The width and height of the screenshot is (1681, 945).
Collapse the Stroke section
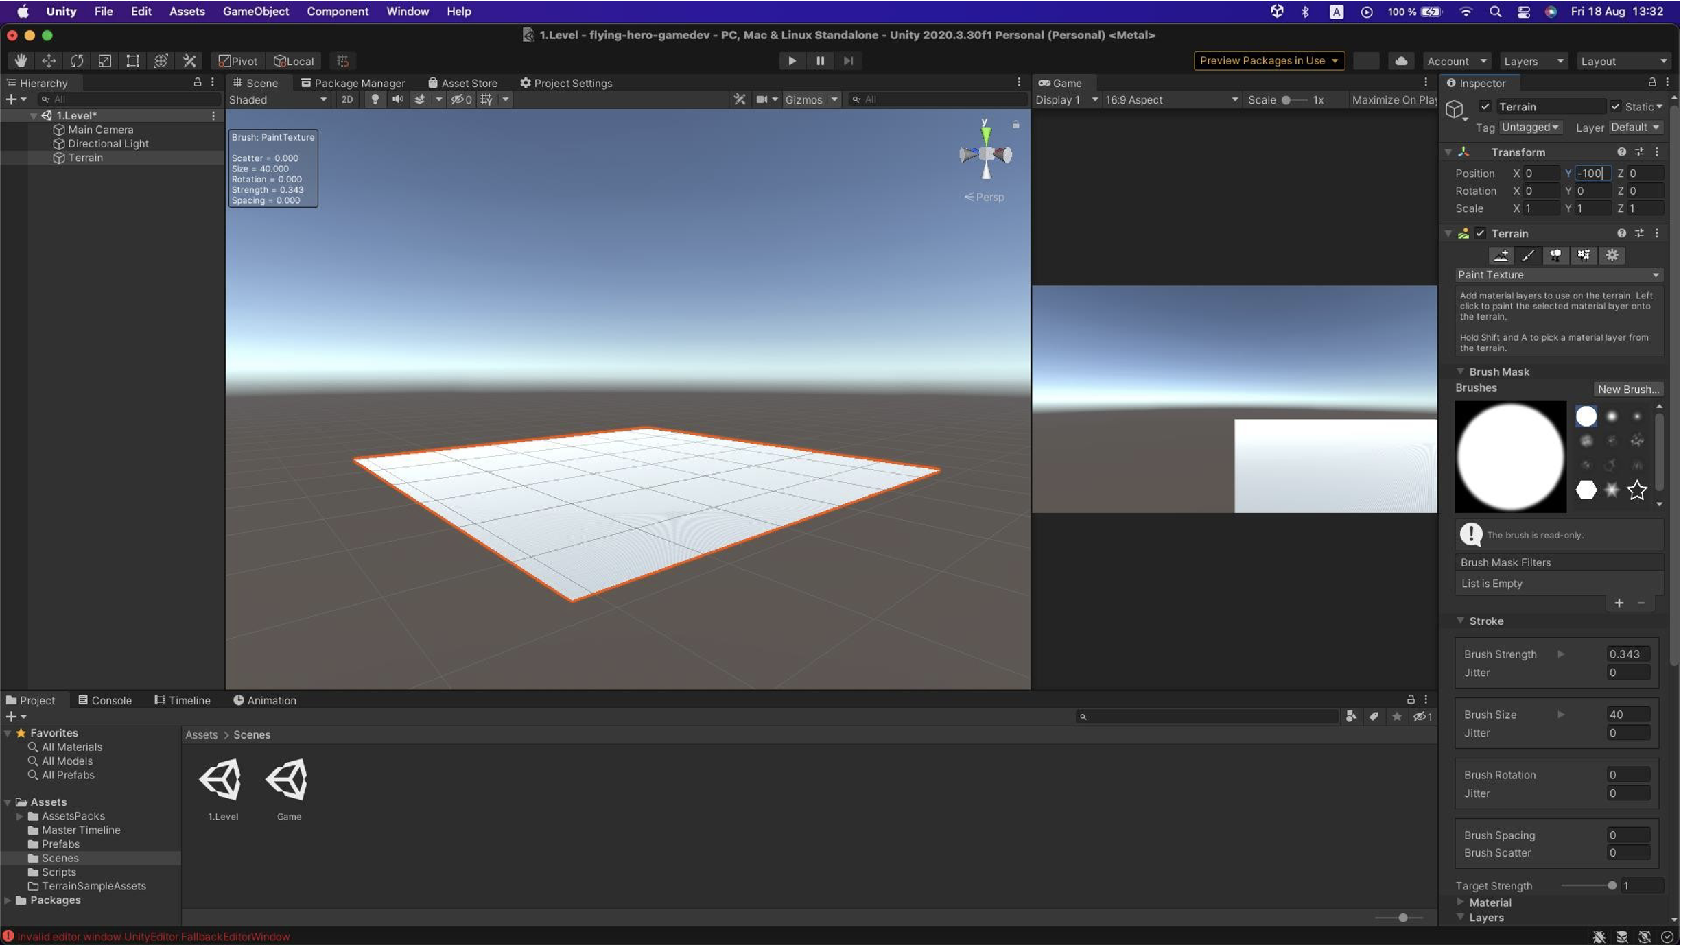(x=1460, y=621)
